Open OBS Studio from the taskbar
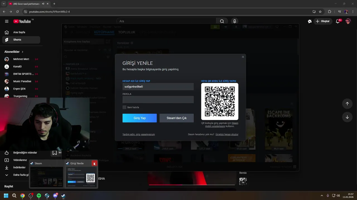 [x=31, y=196]
